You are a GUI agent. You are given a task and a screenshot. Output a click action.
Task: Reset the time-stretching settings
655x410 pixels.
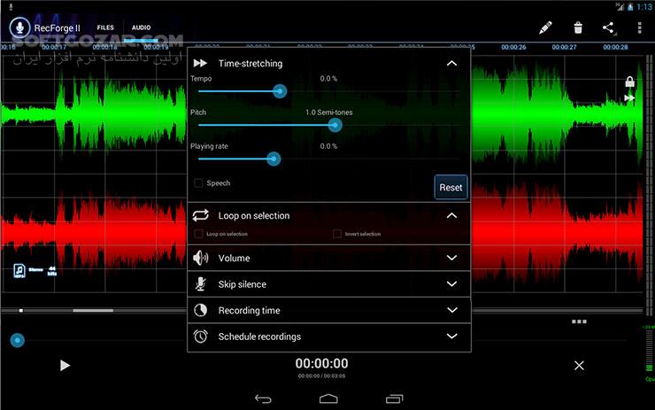(x=451, y=187)
